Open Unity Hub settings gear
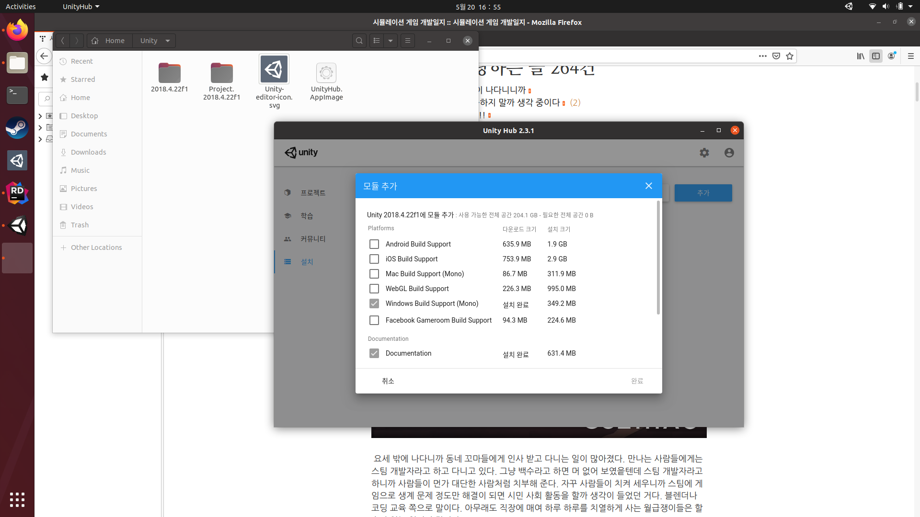Screen dimensions: 920x517 [704, 153]
